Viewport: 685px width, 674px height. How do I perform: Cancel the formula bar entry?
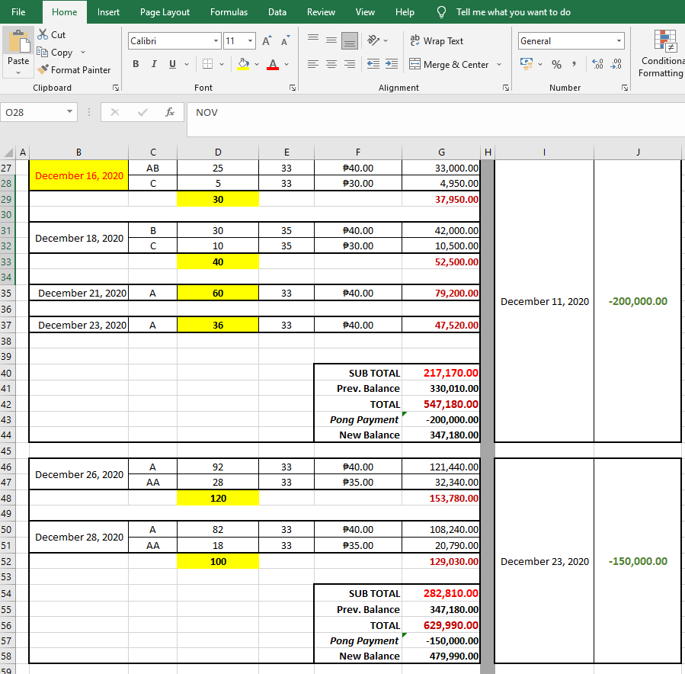[x=115, y=112]
